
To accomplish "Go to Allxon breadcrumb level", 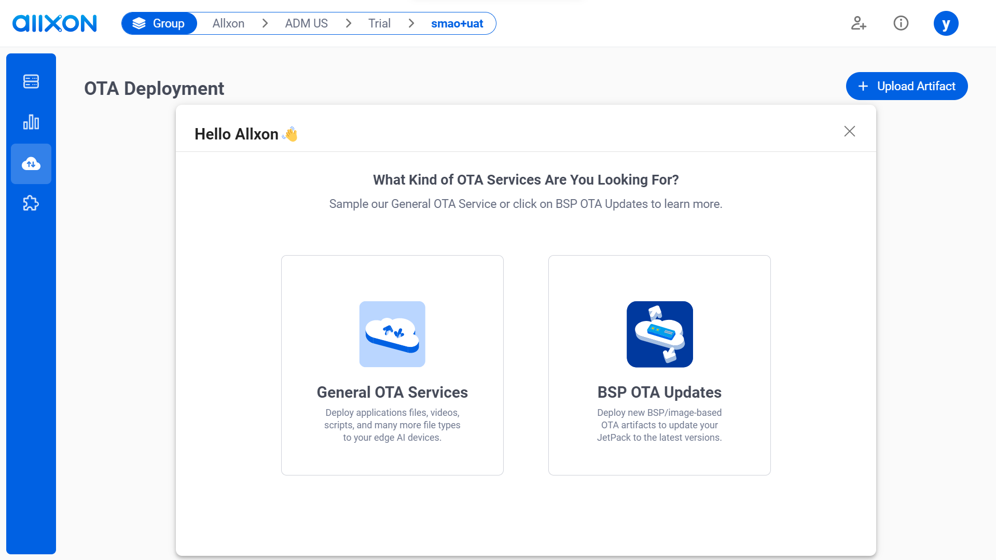I will tap(228, 23).
